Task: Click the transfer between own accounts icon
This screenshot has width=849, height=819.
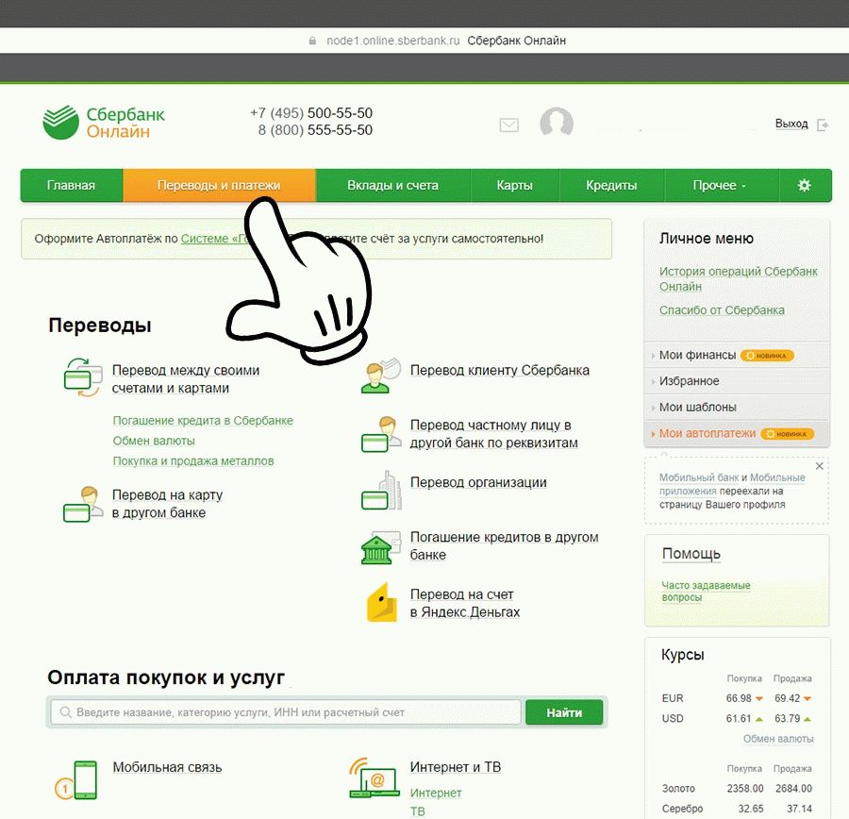Action: (x=81, y=375)
